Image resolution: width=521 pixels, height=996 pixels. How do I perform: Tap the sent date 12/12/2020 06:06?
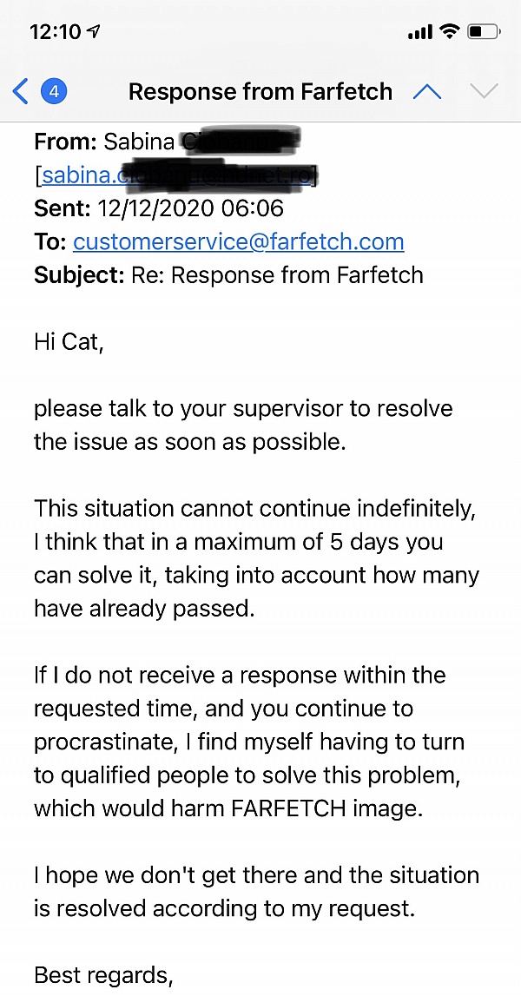click(190, 209)
